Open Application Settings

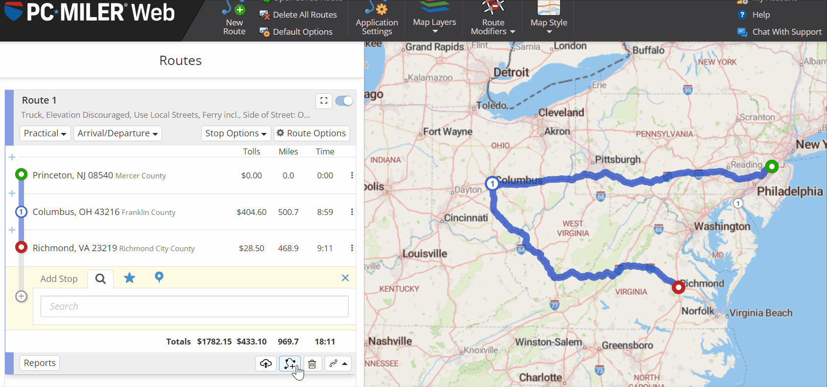click(x=377, y=19)
